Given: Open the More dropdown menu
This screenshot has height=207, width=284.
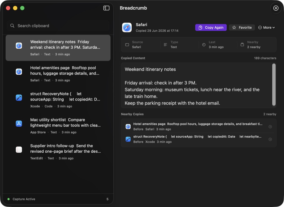Looking at the screenshot, I should tap(267, 28).
